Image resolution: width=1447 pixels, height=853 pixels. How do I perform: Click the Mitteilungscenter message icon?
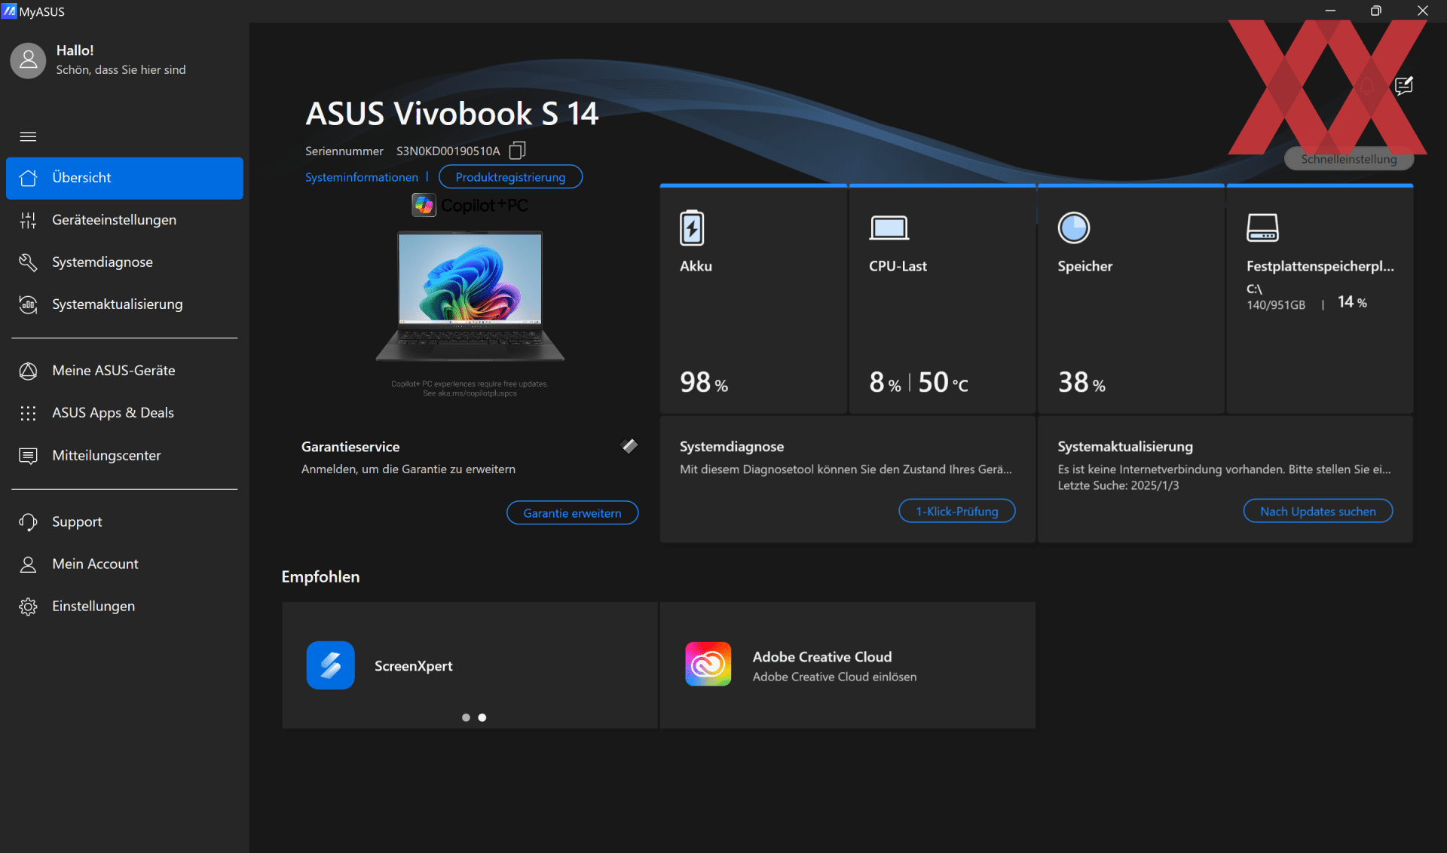click(28, 456)
